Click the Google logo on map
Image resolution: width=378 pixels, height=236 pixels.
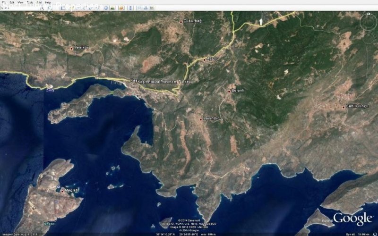coord(353,219)
